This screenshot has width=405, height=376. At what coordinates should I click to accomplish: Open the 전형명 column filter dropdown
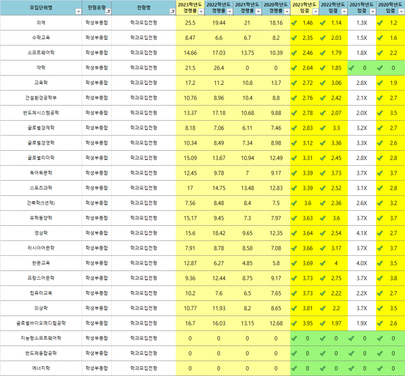[x=173, y=11]
